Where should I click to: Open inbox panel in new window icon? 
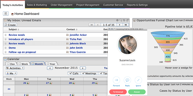127,20
